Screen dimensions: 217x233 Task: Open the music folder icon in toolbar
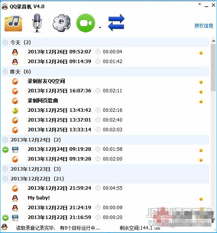point(13,23)
